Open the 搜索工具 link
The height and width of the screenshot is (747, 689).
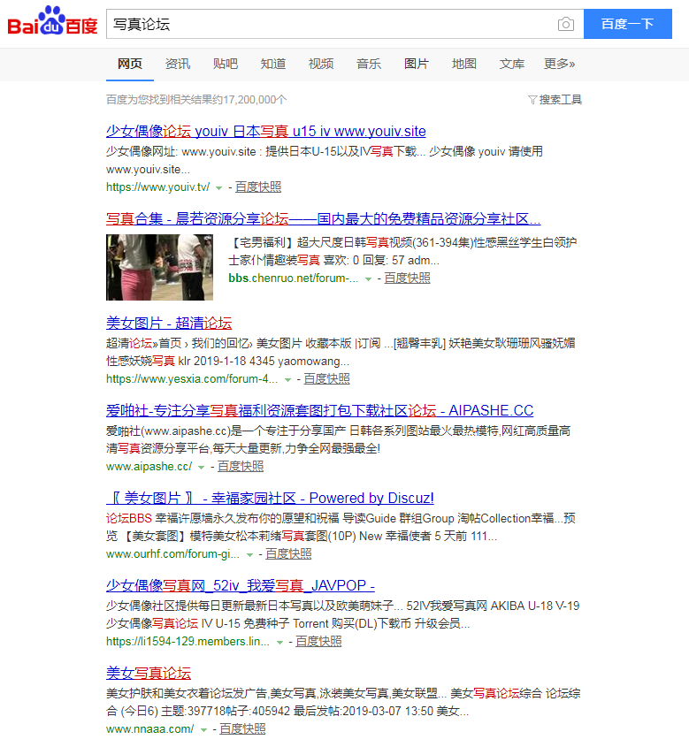[x=561, y=100]
